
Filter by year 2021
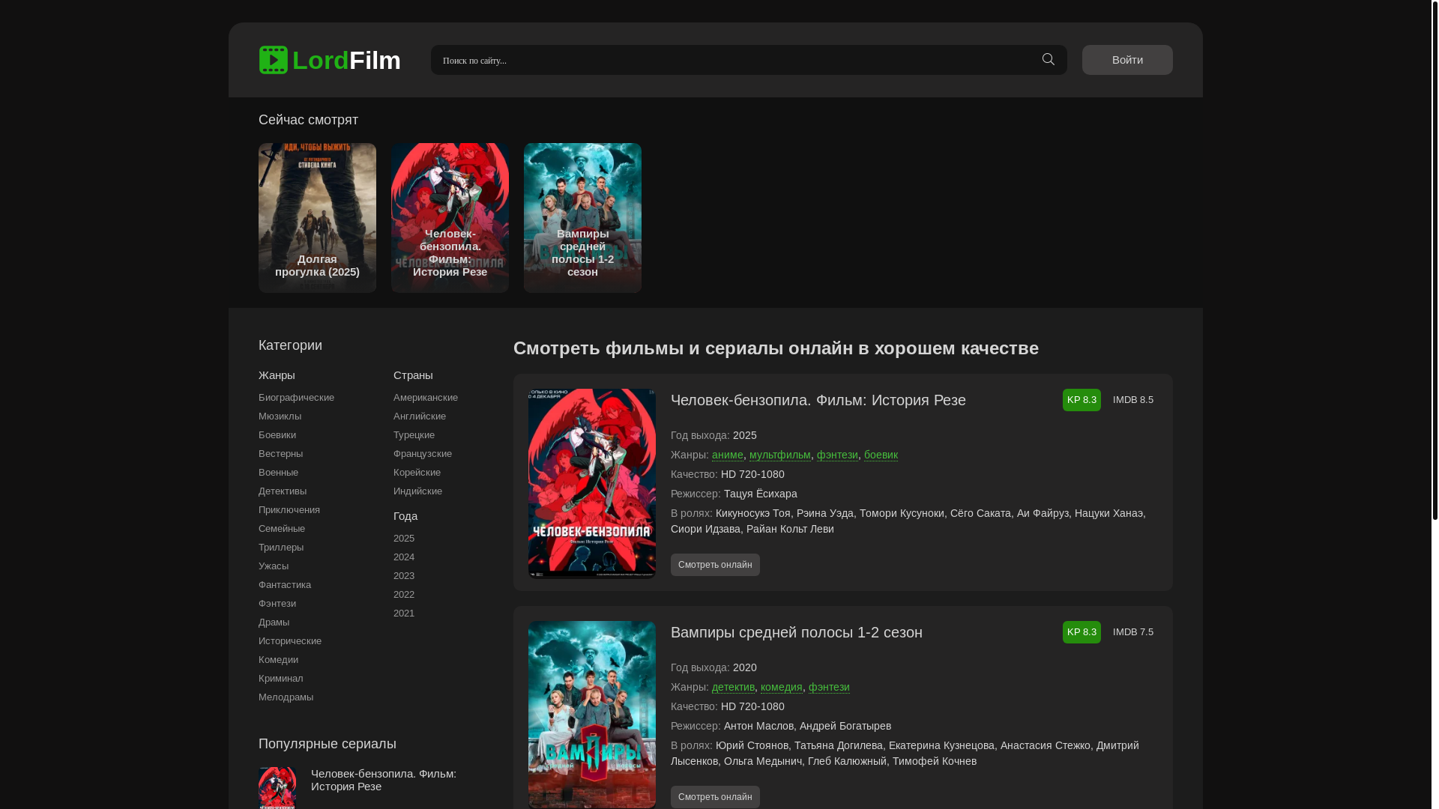[x=404, y=613]
